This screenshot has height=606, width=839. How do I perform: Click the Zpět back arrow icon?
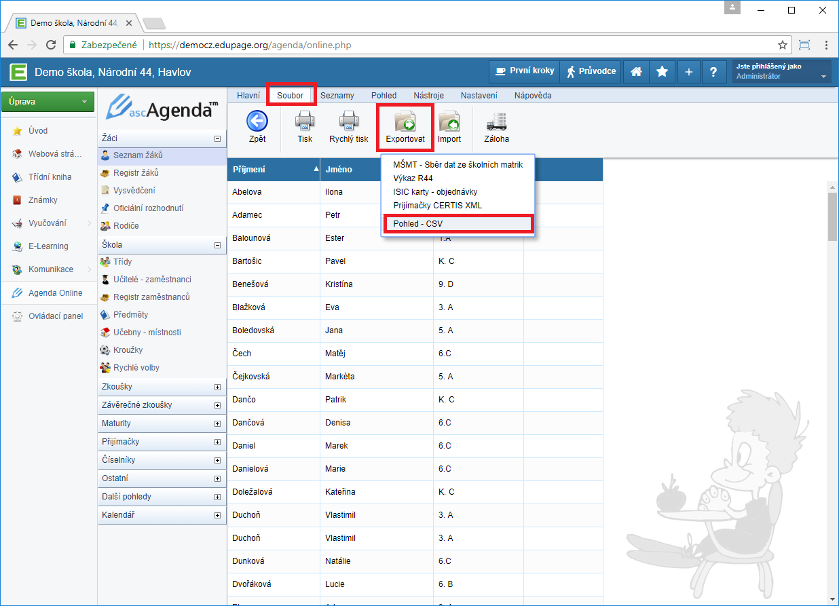(x=257, y=121)
